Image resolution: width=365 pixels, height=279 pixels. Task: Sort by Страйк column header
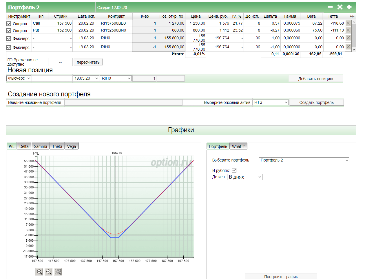[x=61, y=16]
